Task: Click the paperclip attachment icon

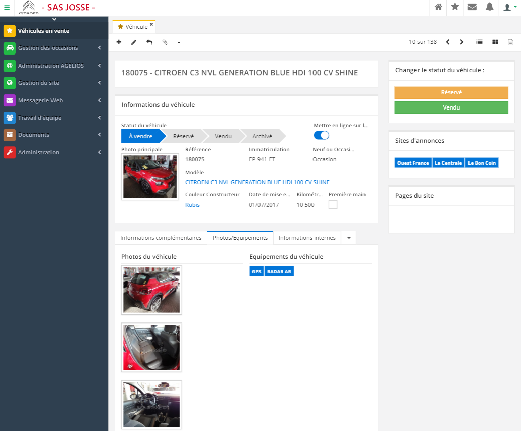Action: [x=165, y=42]
